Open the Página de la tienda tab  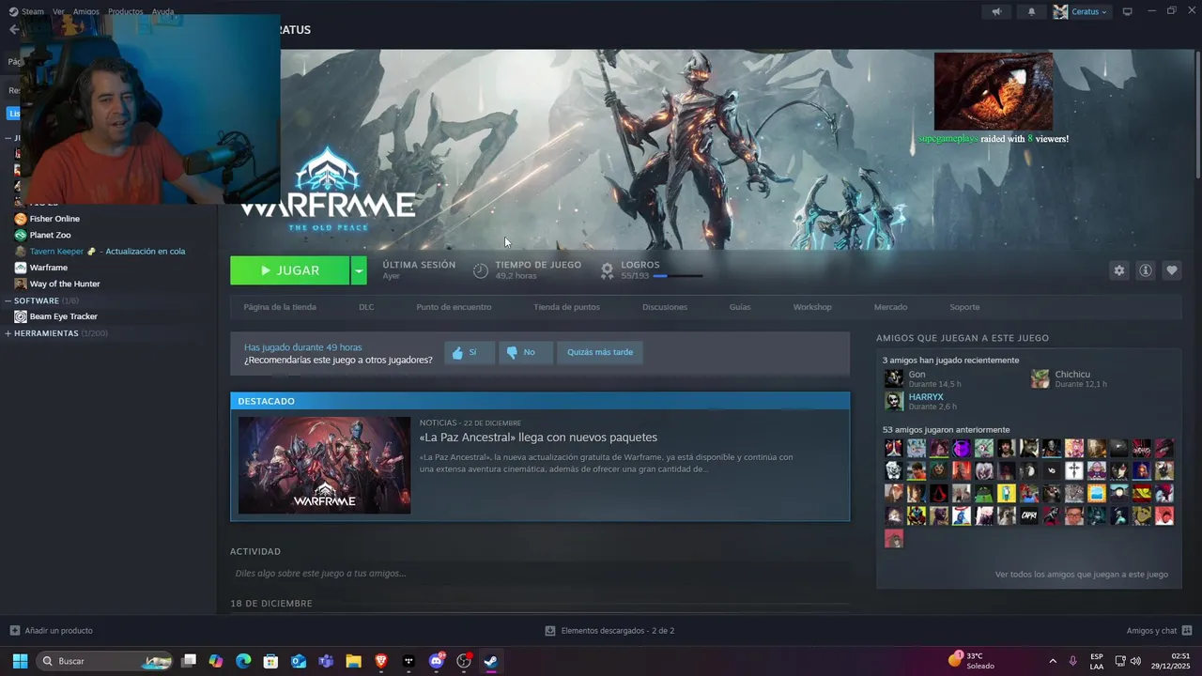(x=280, y=307)
